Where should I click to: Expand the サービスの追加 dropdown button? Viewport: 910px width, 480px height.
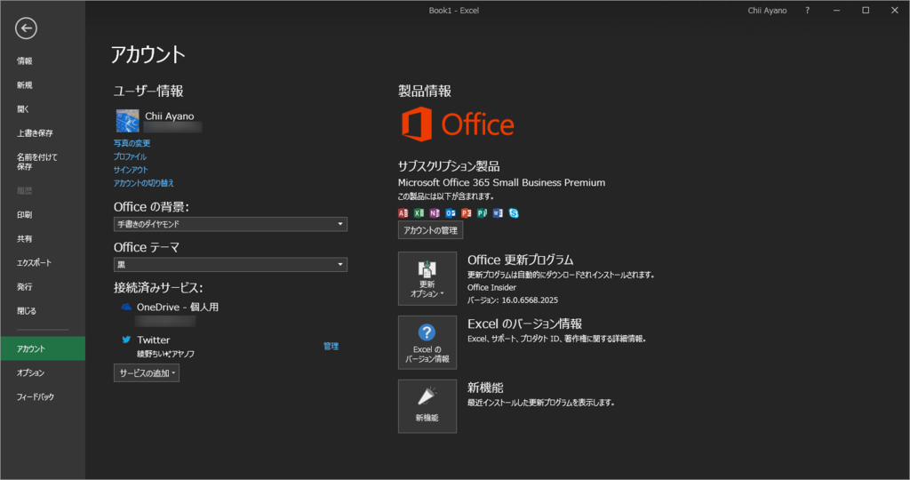(x=147, y=373)
